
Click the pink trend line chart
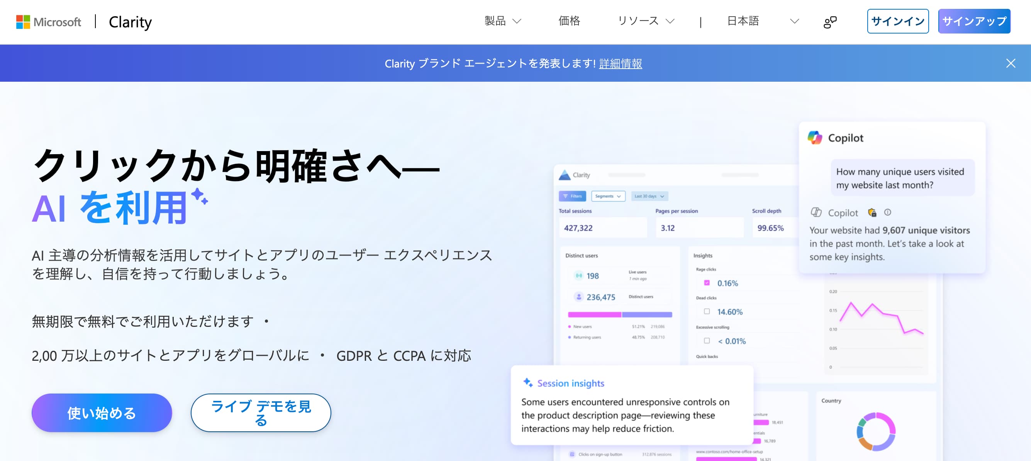(x=881, y=318)
